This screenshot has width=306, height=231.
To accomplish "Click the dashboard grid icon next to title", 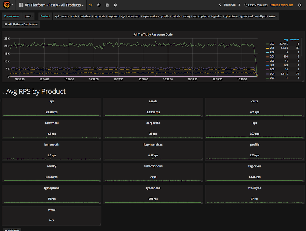I will [x=21, y=5].
